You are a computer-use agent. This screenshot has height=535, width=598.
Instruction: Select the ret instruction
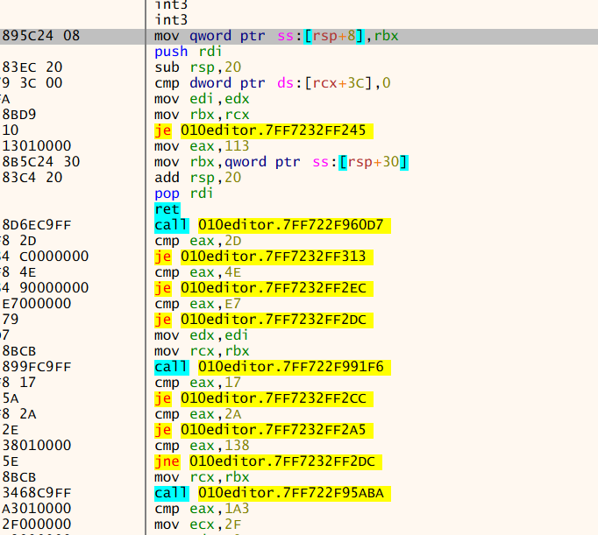click(167, 209)
